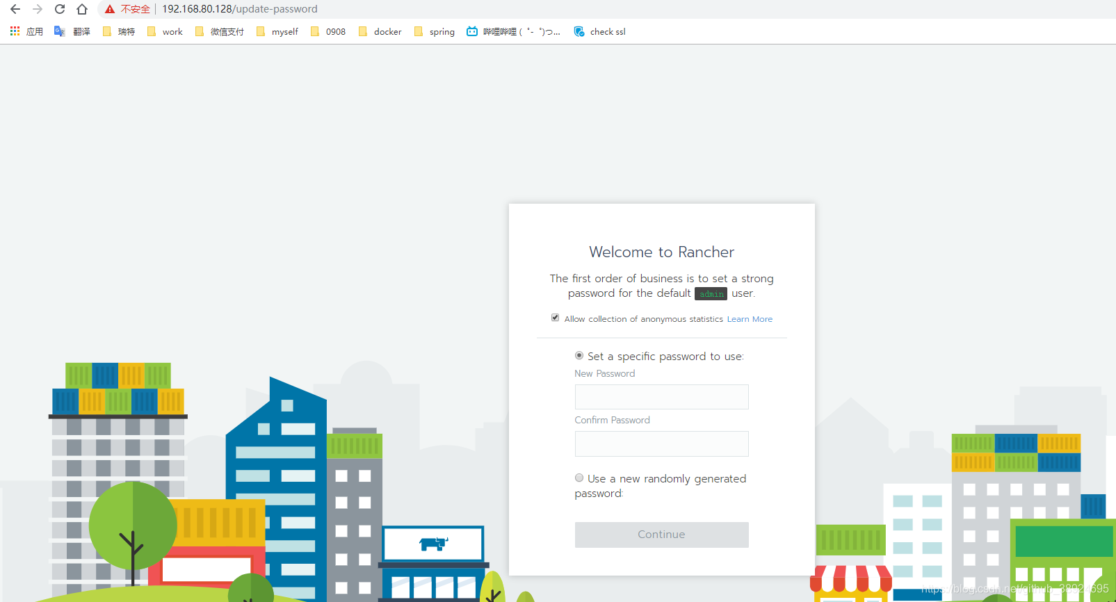Open the spring bookmark folder
The image size is (1116, 602).
[434, 31]
